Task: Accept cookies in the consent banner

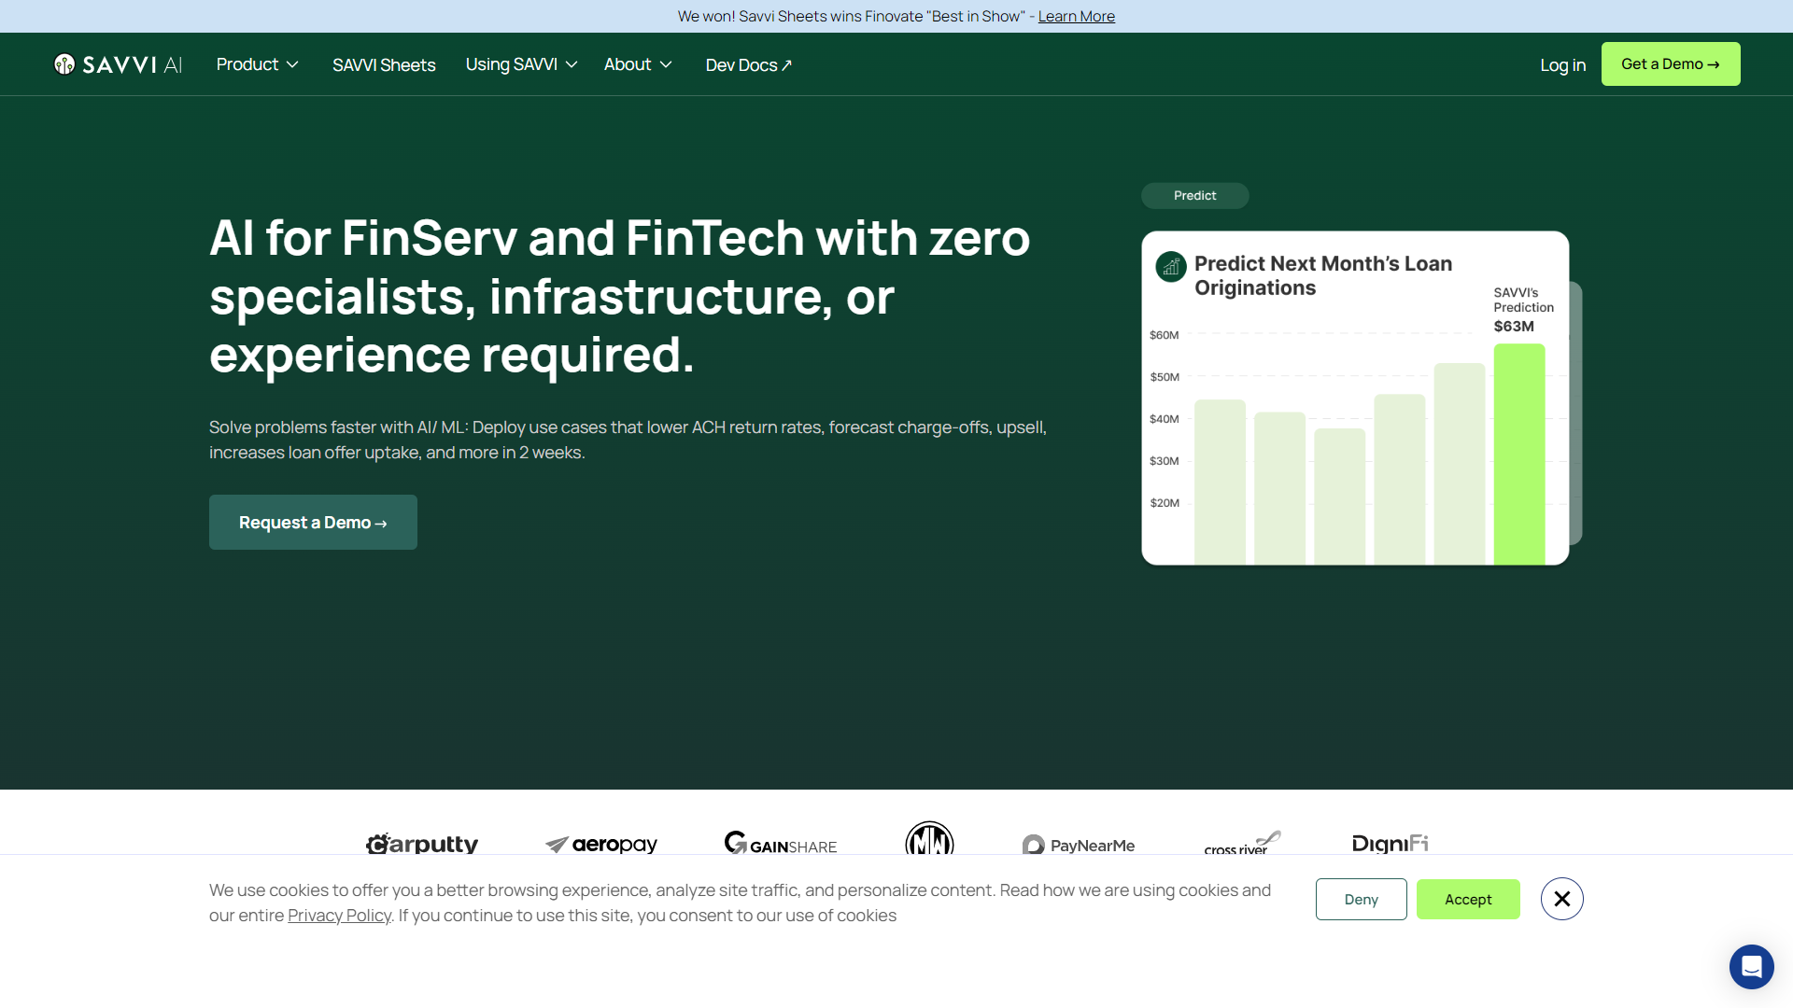Action: point(1467,899)
